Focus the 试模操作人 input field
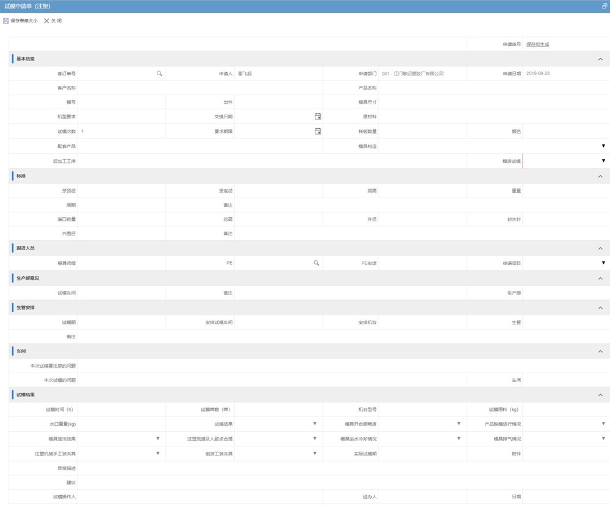 [x=200, y=497]
